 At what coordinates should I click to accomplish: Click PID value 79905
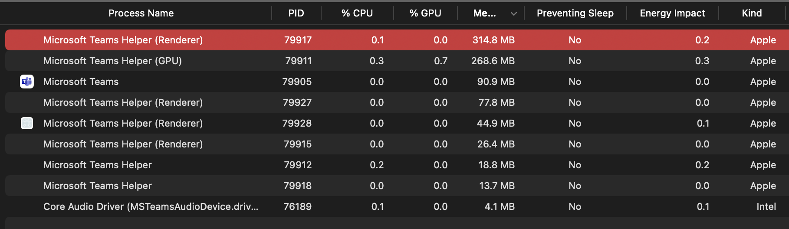(297, 82)
